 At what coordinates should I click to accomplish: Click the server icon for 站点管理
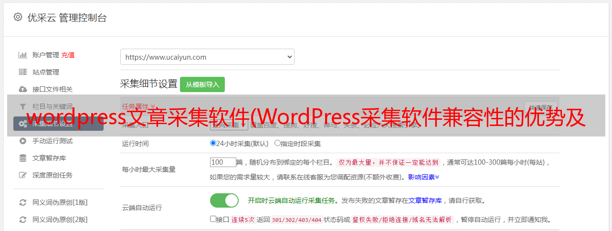(x=22, y=72)
